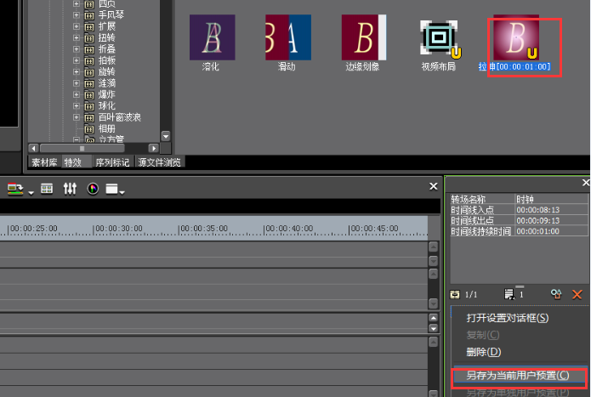Select the 相册 tree item label
The image size is (591, 397).
[x=106, y=129]
